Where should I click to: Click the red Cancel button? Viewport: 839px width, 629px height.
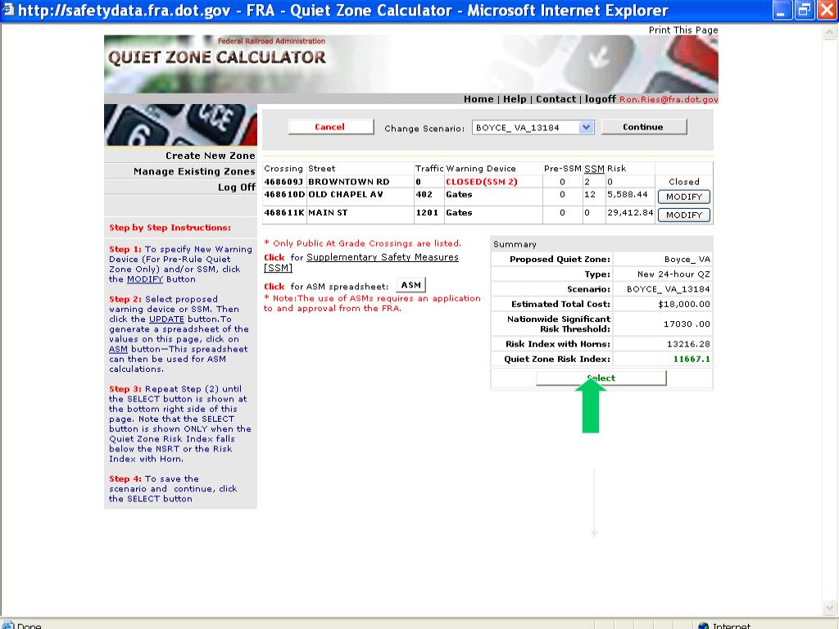coord(331,127)
